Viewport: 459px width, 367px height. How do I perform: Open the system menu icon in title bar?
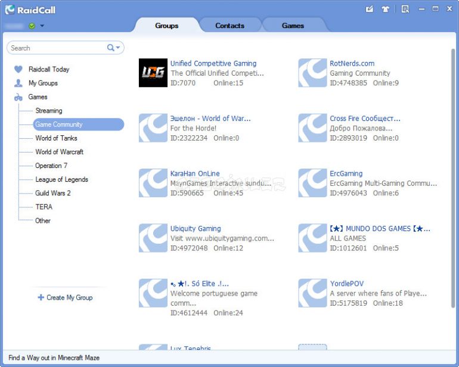[405, 9]
